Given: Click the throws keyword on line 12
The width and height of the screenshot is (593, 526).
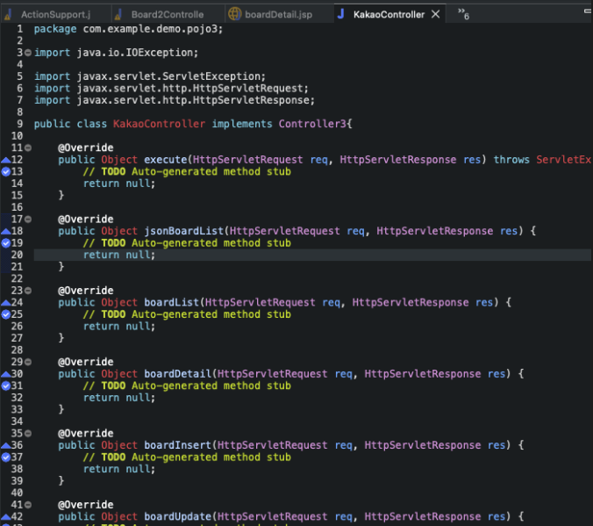Looking at the screenshot, I should point(511,160).
